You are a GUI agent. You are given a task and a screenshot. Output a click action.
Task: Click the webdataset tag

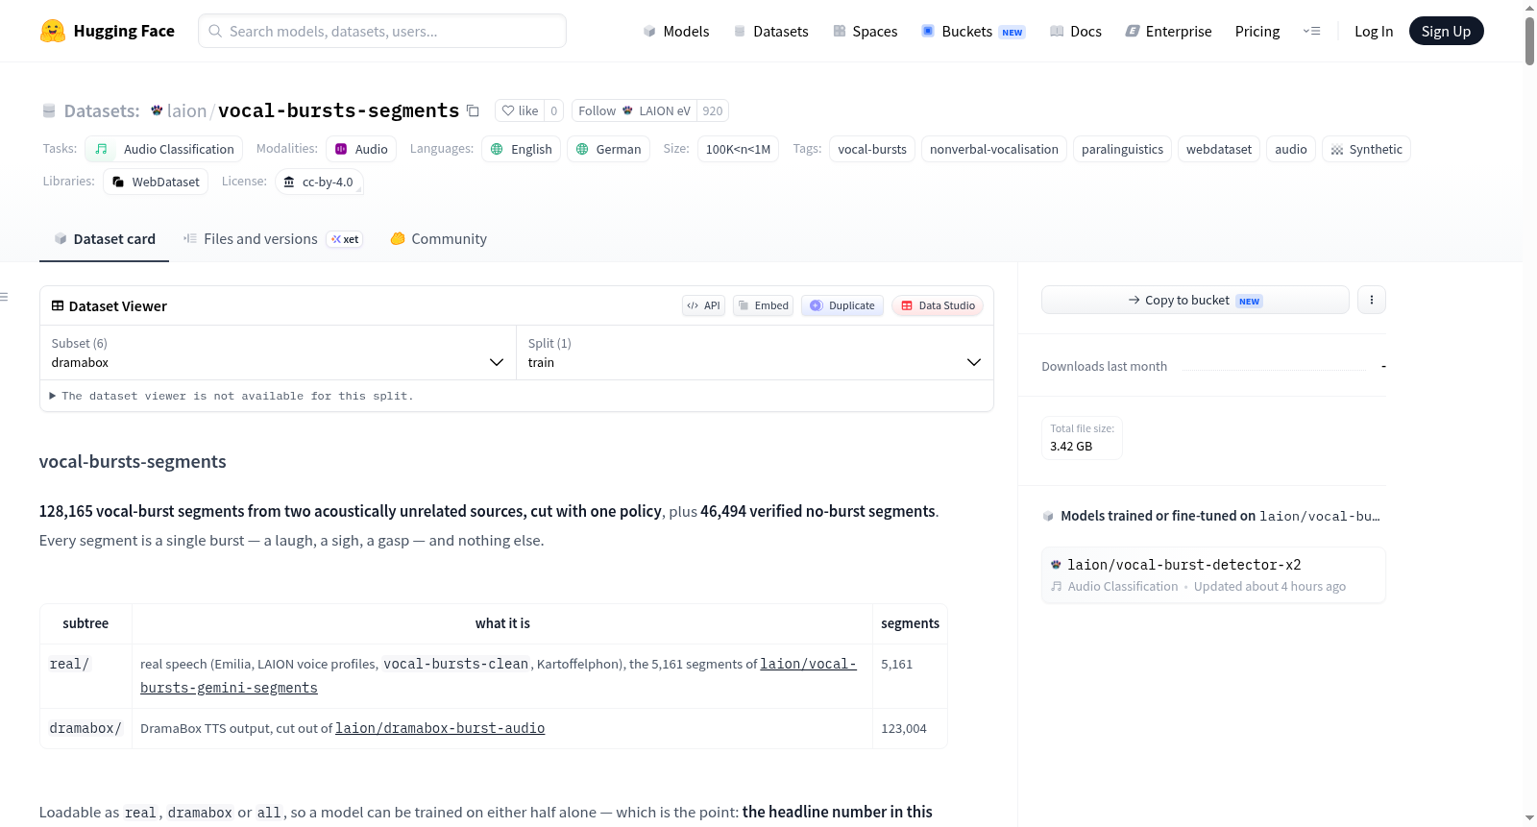pyautogui.click(x=1219, y=149)
